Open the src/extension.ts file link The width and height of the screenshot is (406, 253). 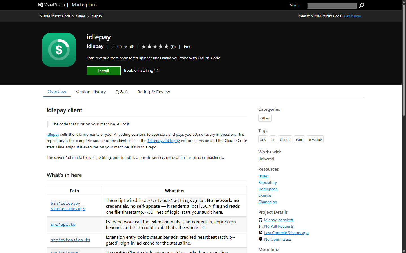click(x=70, y=240)
